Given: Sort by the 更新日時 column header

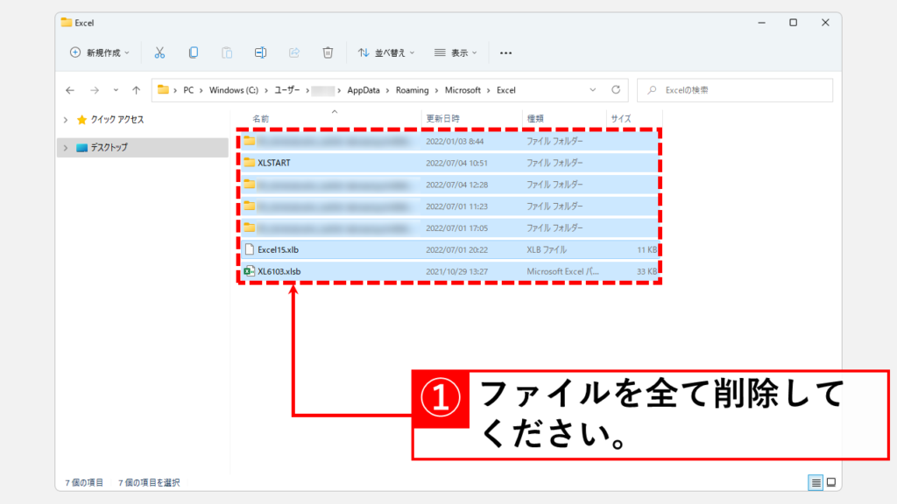Looking at the screenshot, I should tap(442, 118).
